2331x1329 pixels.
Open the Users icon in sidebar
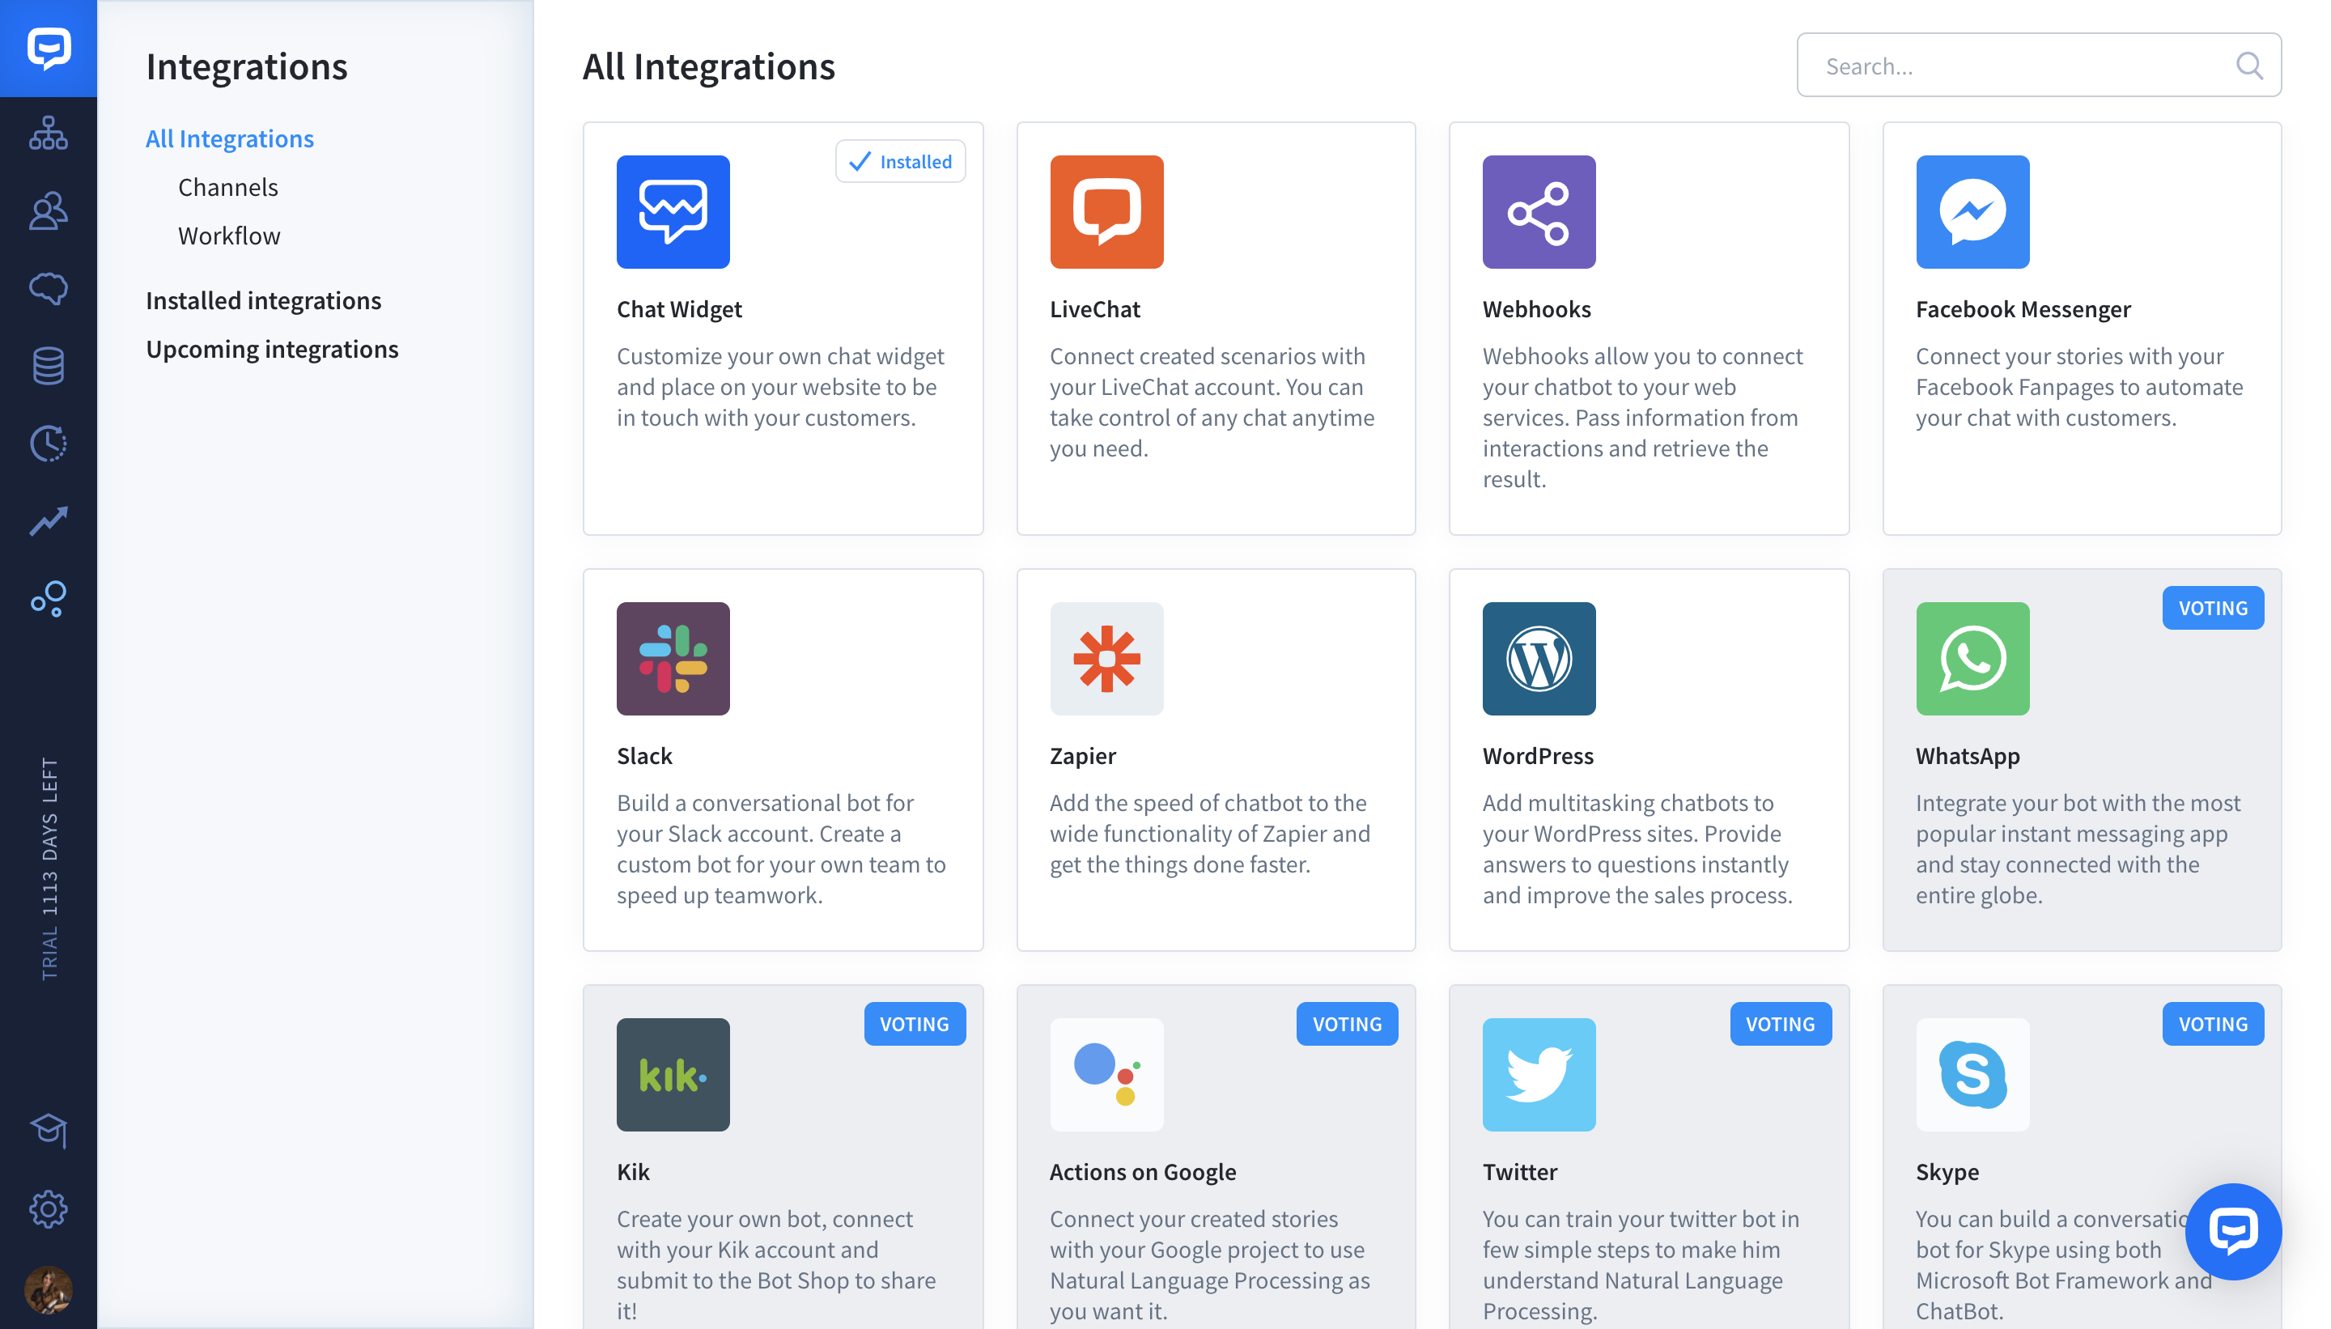point(49,211)
